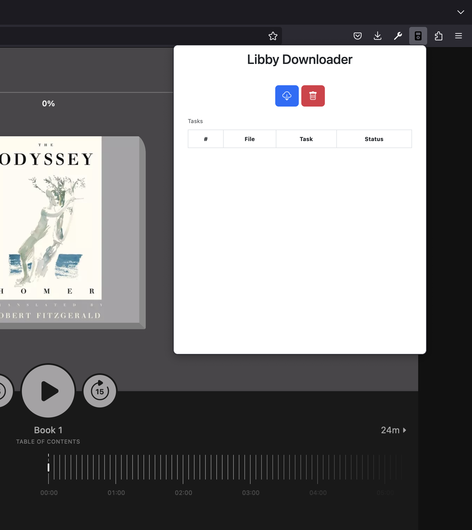The image size is (472, 530).
Task: Bookmark this page with the star icon
Action: 273,36
